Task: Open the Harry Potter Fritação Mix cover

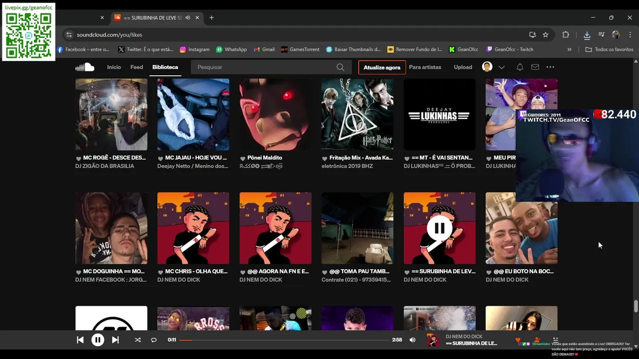Action: pos(357,114)
